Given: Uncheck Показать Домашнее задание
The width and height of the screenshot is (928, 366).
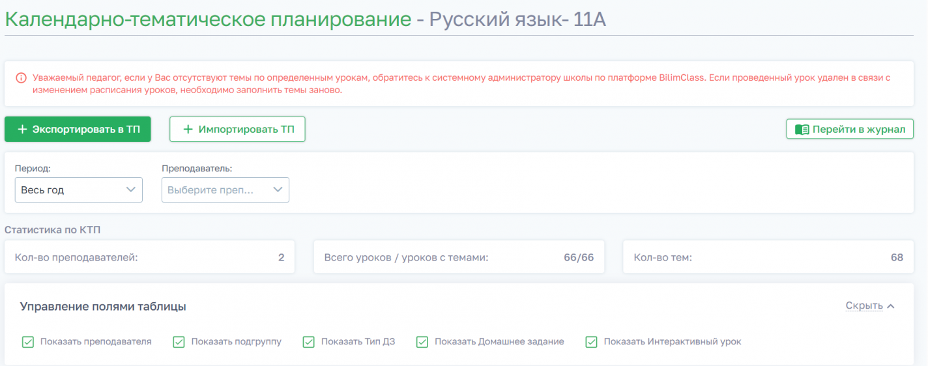Looking at the screenshot, I should 422,342.
